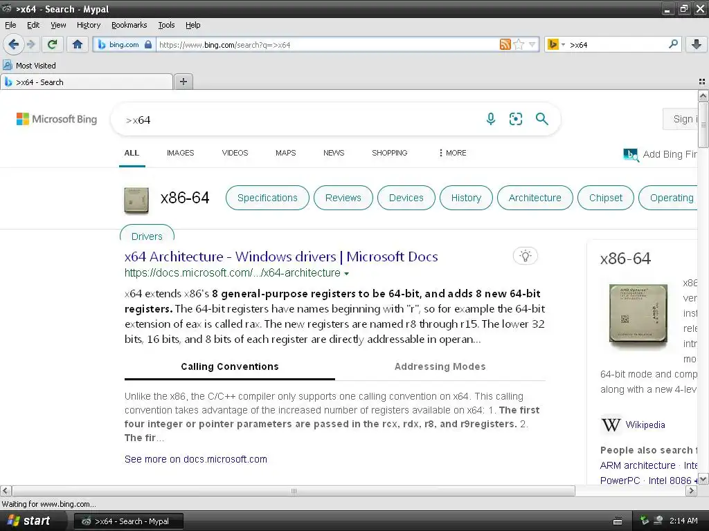Click the on-screen keyboard tray icon
This screenshot has height=531, width=709.
tap(618, 521)
